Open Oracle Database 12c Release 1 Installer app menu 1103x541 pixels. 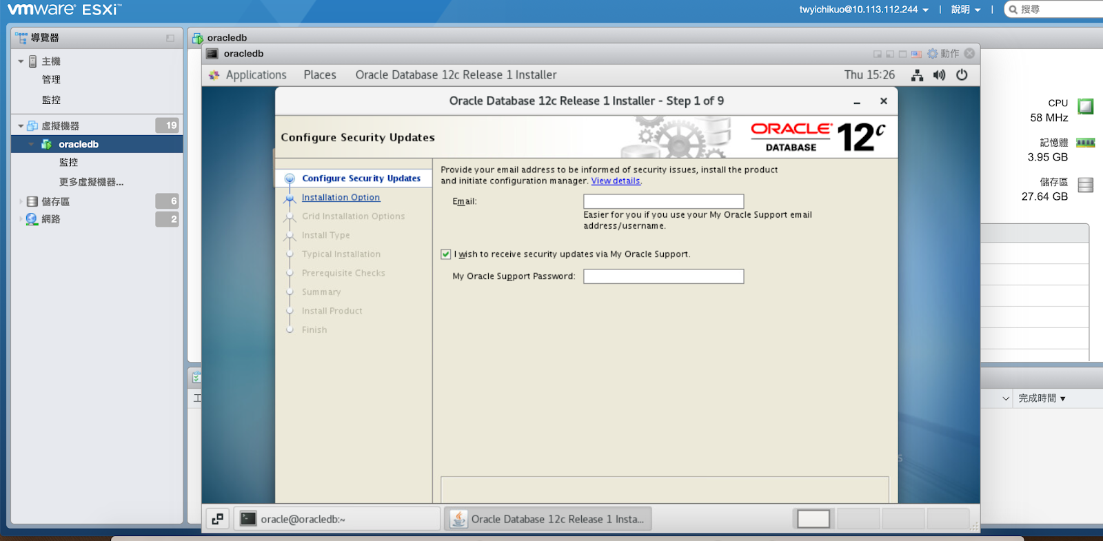(456, 75)
